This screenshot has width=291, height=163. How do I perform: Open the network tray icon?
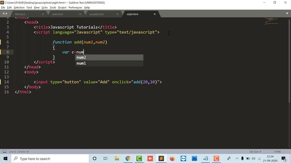point(259,158)
